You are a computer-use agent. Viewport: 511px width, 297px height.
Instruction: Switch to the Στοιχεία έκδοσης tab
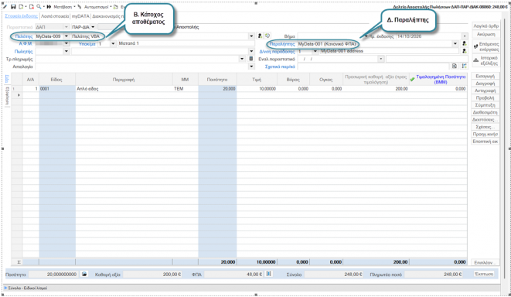tap(22, 16)
